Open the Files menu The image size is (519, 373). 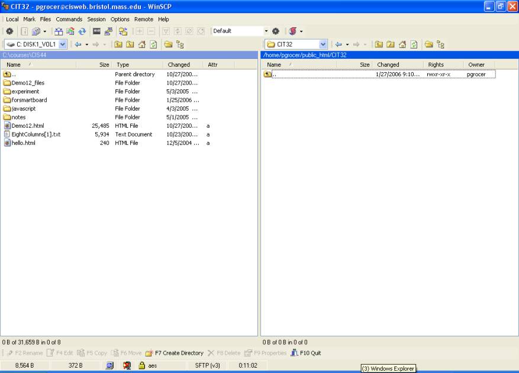tap(46, 19)
